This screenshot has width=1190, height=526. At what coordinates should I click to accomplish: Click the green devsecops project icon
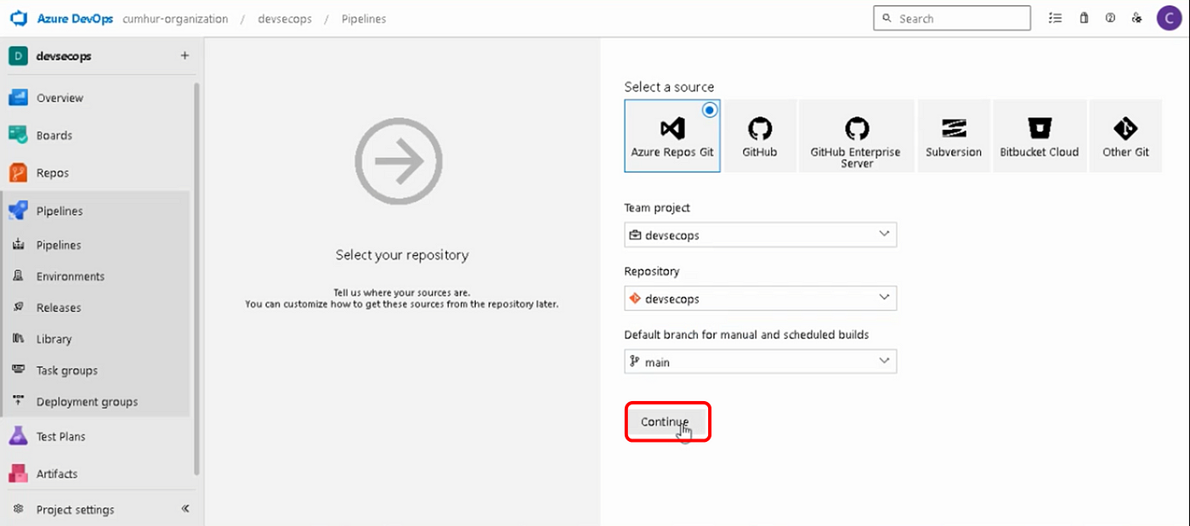click(x=18, y=56)
